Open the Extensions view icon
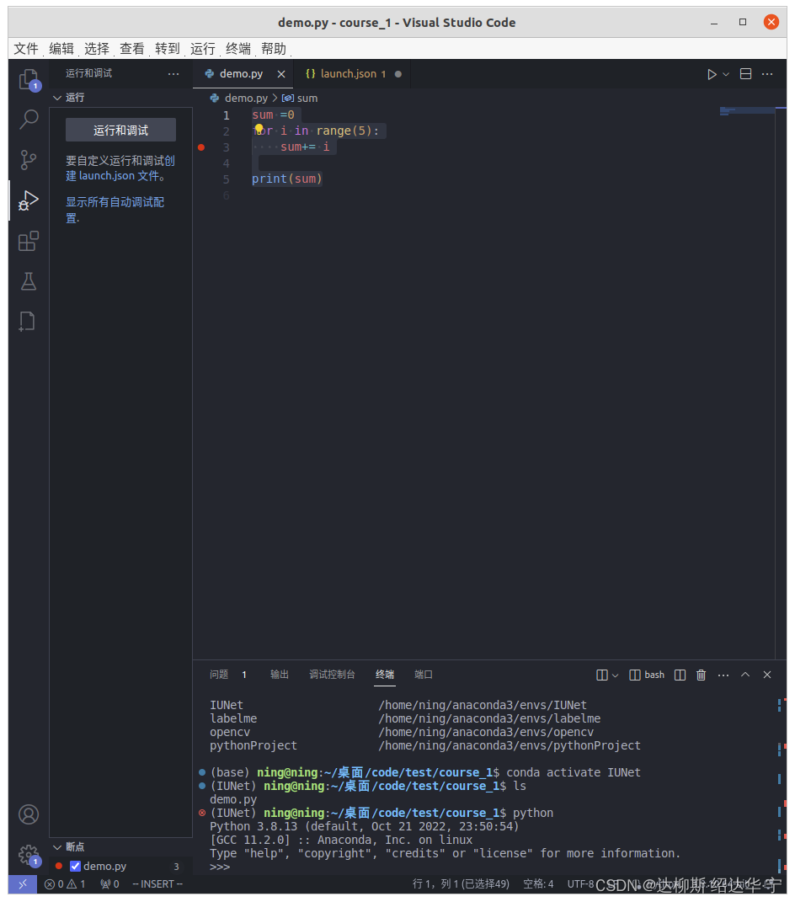This screenshot has height=902, width=795. pos(29,241)
